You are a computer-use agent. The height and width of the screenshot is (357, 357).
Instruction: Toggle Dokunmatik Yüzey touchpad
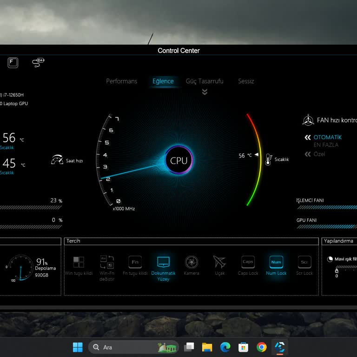click(x=163, y=269)
